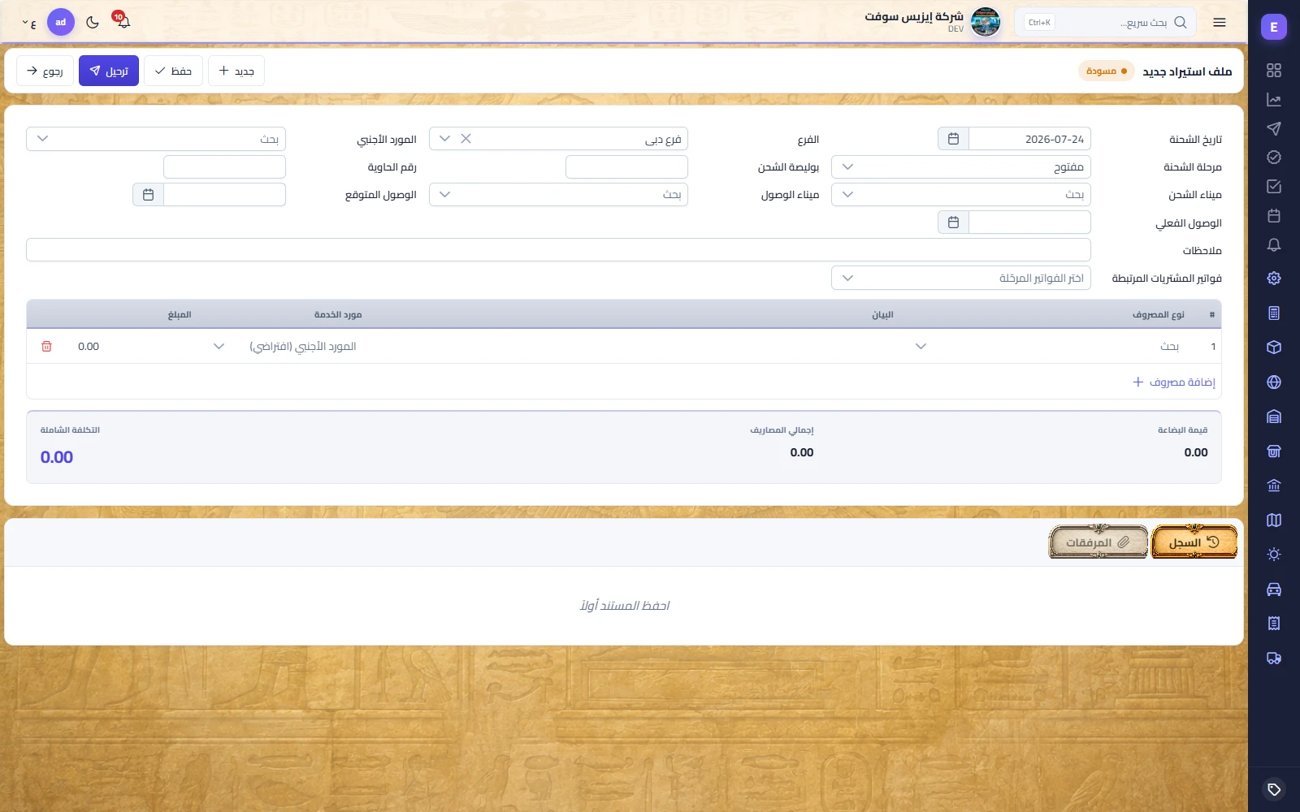Expand the المورد الأجنبي supplier dropdown
The width and height of the screenshot is (1300, 812).
pos(42,139)
